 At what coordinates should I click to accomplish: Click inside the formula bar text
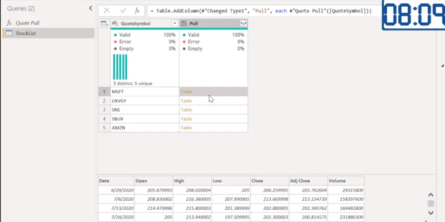pos(261,11)
